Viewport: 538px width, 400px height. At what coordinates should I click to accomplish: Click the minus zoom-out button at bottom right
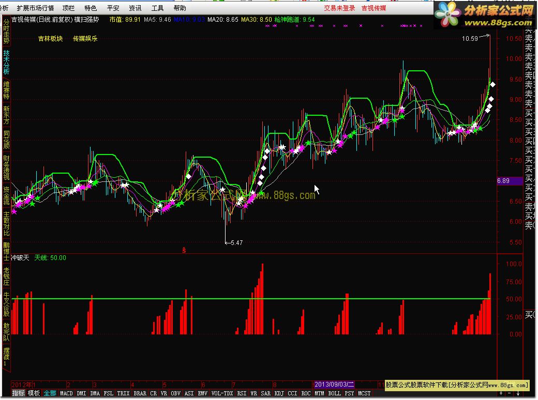click(x=510, y=393)
